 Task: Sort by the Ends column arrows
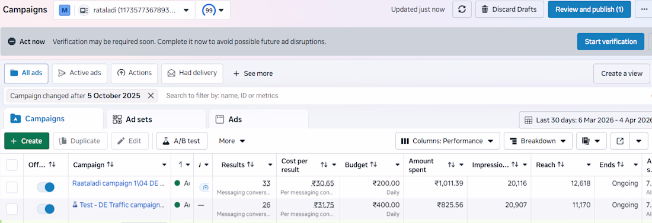click(x=621, y=165)
